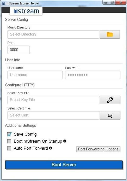Maximize the mStream Express Server window
127x181 pixels.
click(112, 2)
